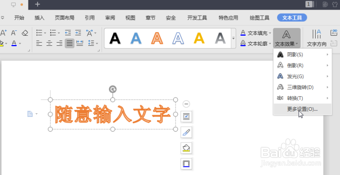Choose blue fill WordArt style
340x175 pixels.
136,38
